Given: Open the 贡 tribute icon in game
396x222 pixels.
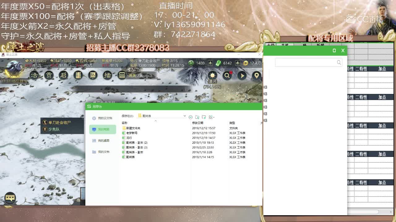Looking at the screenshot, I should coord(49,75).
